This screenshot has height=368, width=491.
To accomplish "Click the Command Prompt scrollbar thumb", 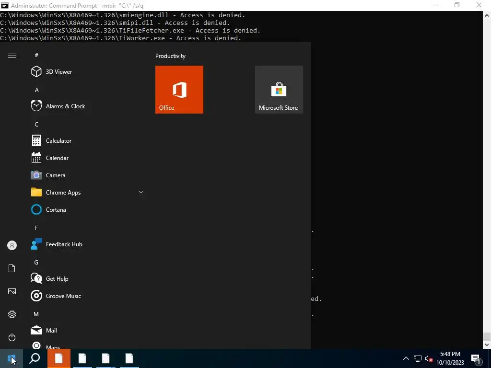I will [487, 336].
